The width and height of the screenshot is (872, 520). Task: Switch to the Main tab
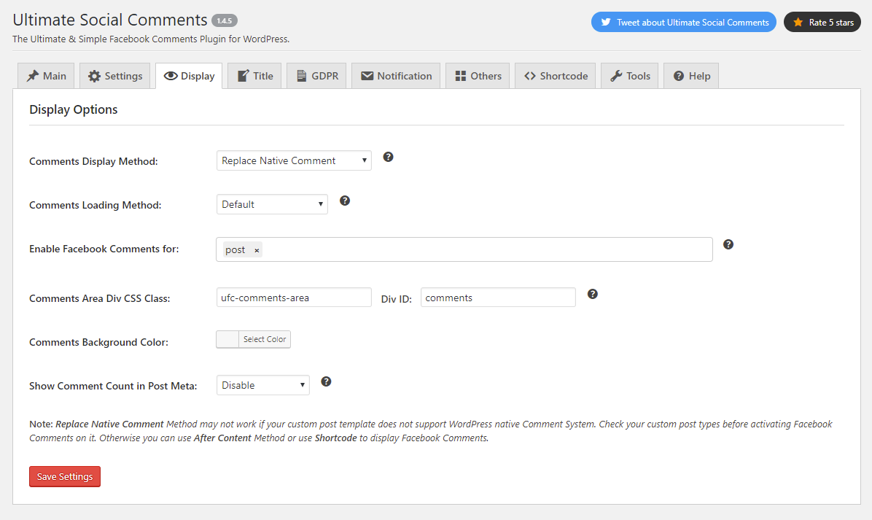[46, 76]
